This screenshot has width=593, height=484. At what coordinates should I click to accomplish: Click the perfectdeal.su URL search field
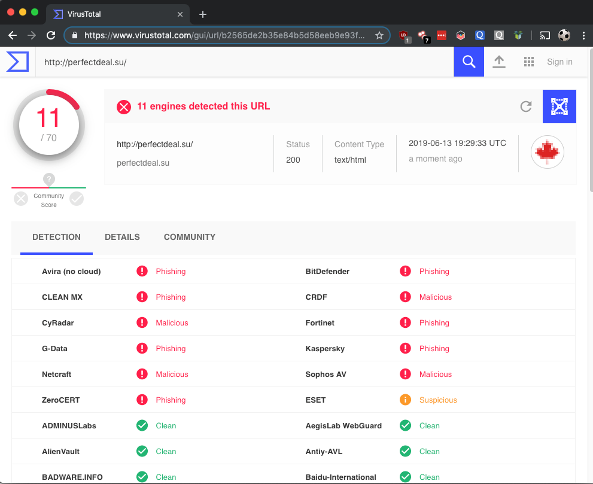pyautogui.click(x=239, y=62)
